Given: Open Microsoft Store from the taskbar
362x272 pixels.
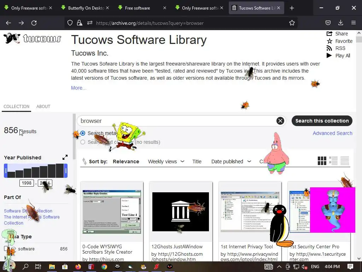Looking at the screenshot, I should coord(65,267).
